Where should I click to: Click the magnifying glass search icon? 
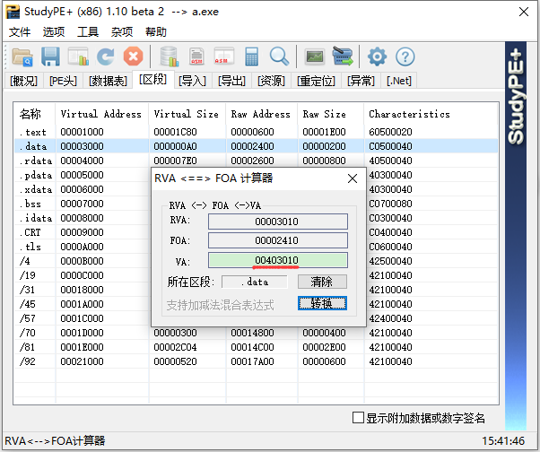tap(279, 56)
